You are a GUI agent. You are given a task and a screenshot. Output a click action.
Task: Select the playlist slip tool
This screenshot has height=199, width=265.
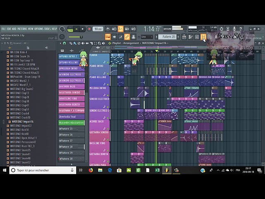[x=87, y=43]
